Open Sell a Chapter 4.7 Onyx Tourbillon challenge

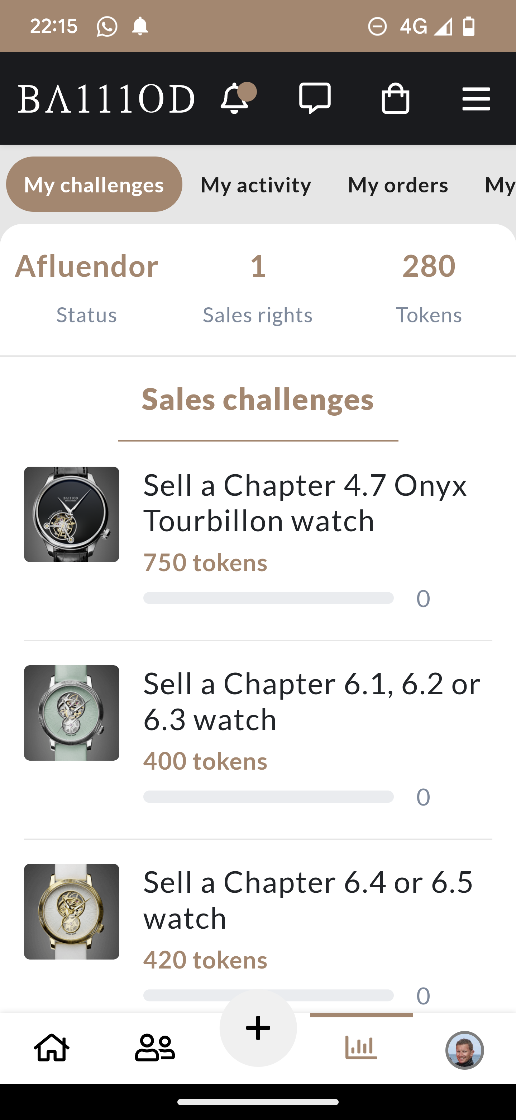coord(305,503)
